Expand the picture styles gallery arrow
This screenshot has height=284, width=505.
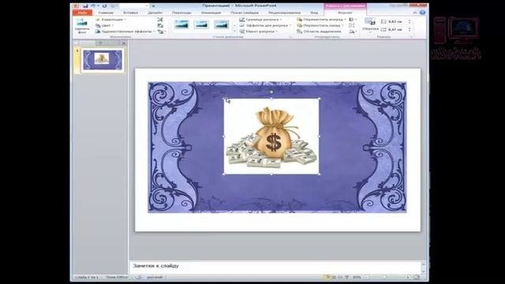coord(234,32)
